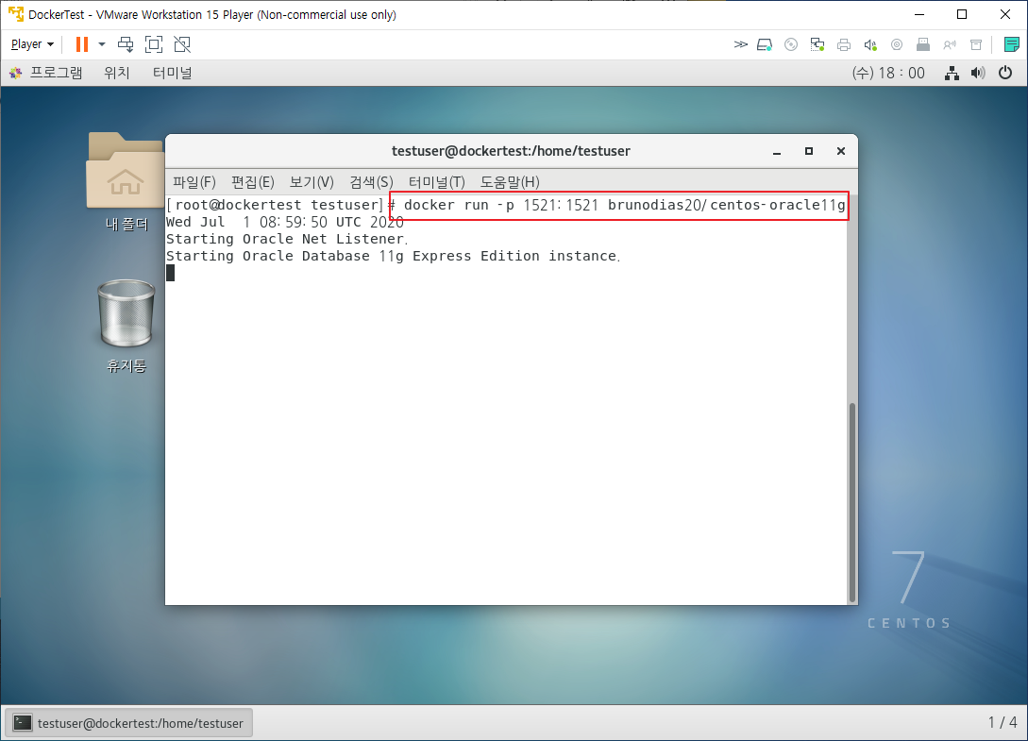Click the user voice device icon
The image size is (1028, 741).
(x=950, y=44)
